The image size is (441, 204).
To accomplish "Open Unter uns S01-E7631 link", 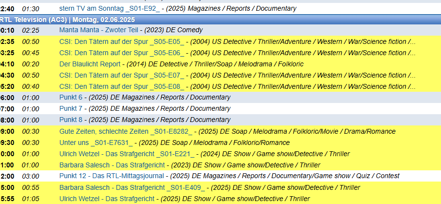I will (x=96, y=143).
